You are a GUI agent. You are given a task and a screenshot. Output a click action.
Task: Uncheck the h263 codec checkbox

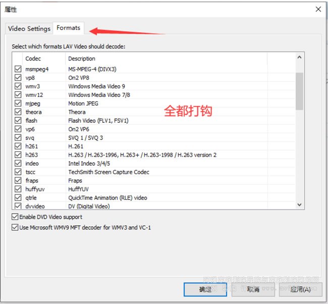tap(18, 155)
